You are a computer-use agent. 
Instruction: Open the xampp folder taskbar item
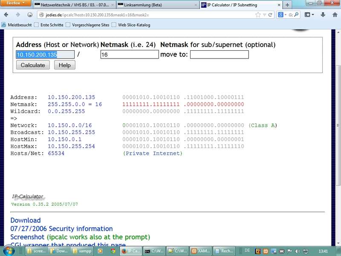click(82, 251)
